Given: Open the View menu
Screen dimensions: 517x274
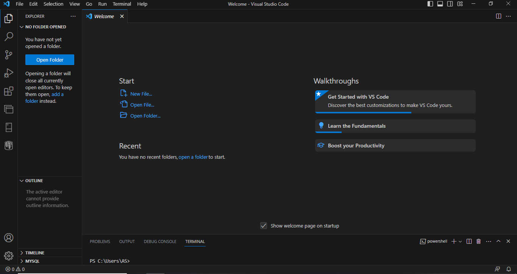Looking at the screenshot, I should [x=75, y=4].
